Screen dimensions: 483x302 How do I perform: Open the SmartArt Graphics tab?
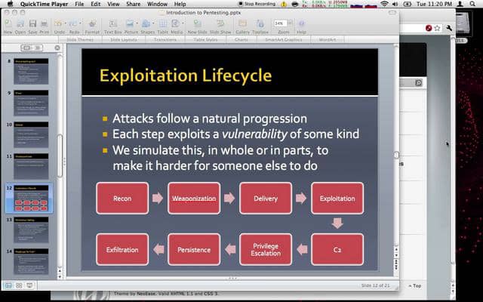(284, 40)
